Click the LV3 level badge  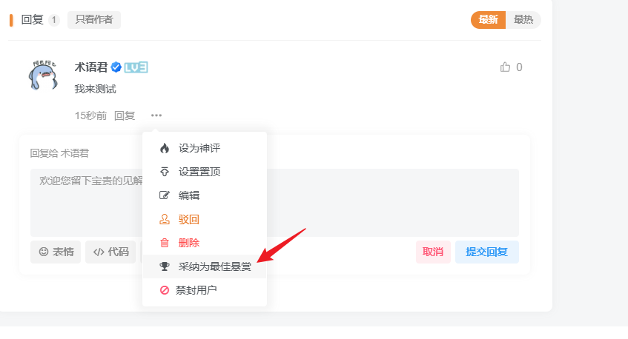pyautogui.click(x=136, y=67)
